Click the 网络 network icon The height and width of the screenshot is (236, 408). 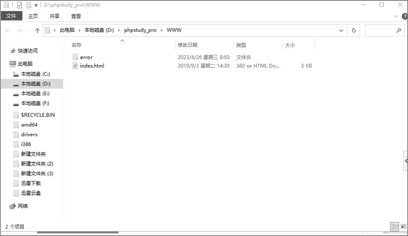click(x=12, y=206)
